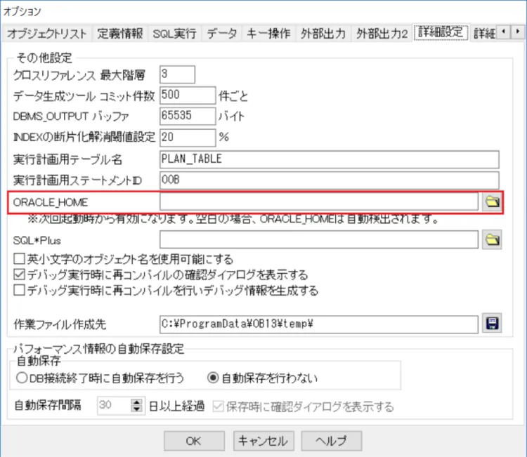Click the 自動保存間隔 days field
The height and width of the screenshot is (457, 527).
pyautogui.click(x=115, y=405)
